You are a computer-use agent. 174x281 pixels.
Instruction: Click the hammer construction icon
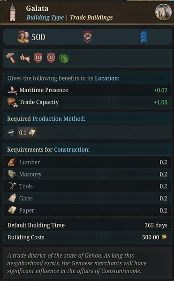coord(11,58)
